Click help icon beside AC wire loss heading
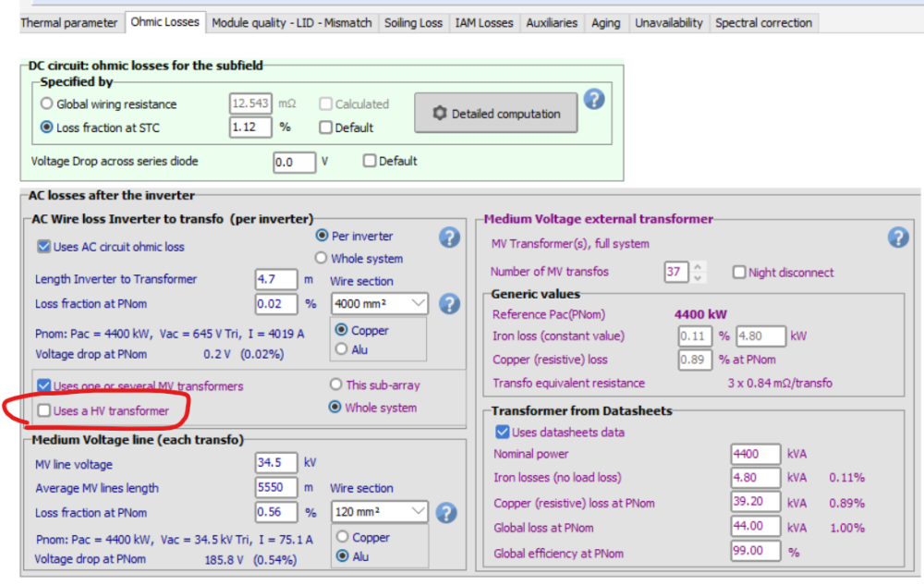 pyautogui.click(x=449, y=238)
